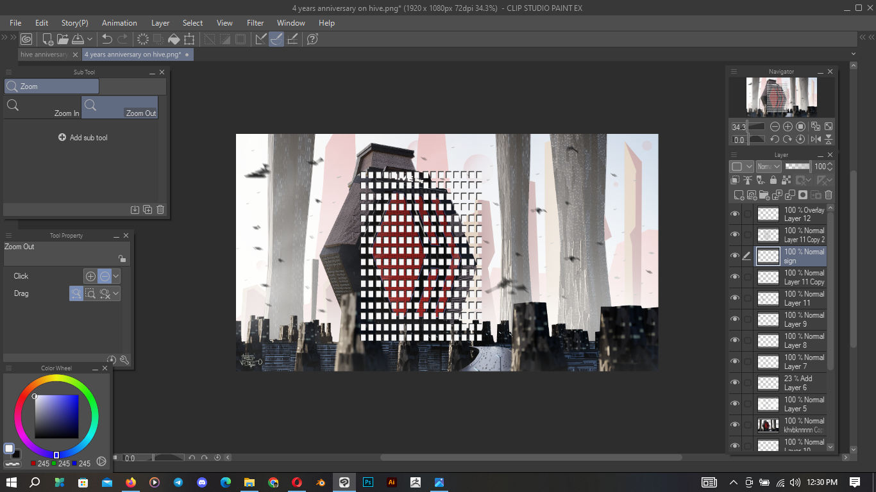Select the Zoom In sub tool

click(x=42, y=107)
